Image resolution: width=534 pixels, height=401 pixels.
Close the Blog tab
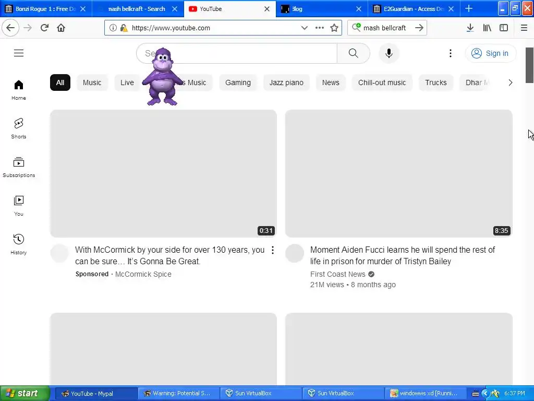click(359, 9)
